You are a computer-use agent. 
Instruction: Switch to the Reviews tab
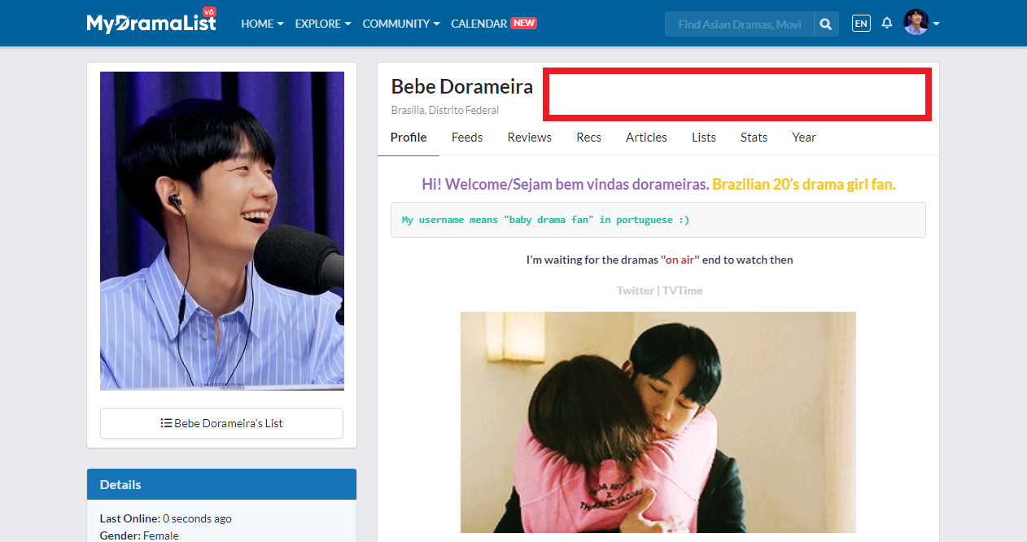tap(530, 138)
